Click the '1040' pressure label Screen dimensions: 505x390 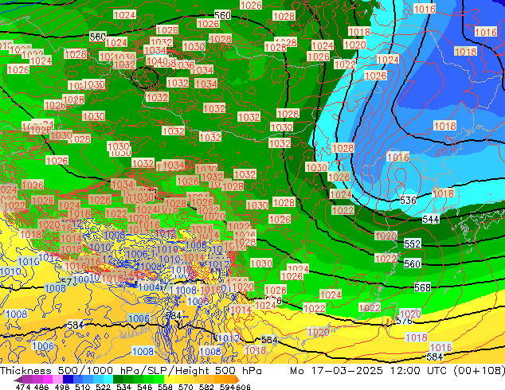tap(157, 60)
